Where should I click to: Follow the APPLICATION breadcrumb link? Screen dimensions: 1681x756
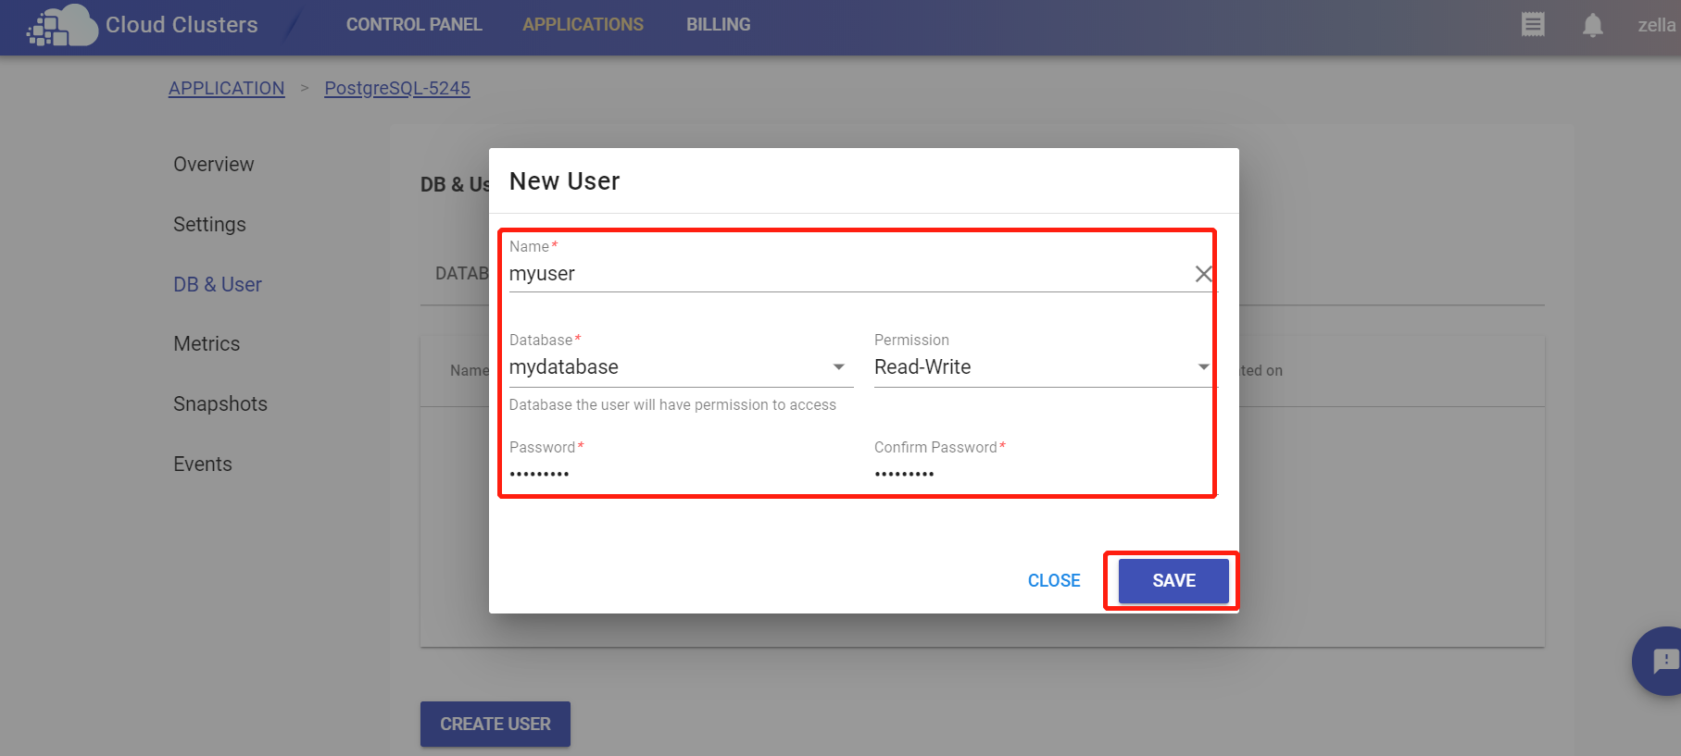227,88
